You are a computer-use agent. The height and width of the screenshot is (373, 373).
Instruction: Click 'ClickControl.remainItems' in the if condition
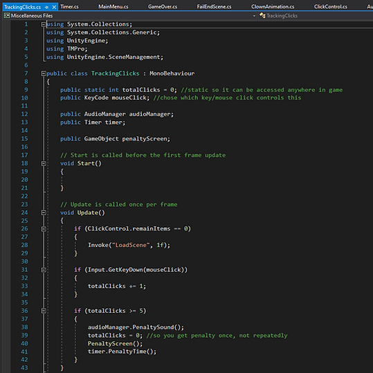point(129,229)
